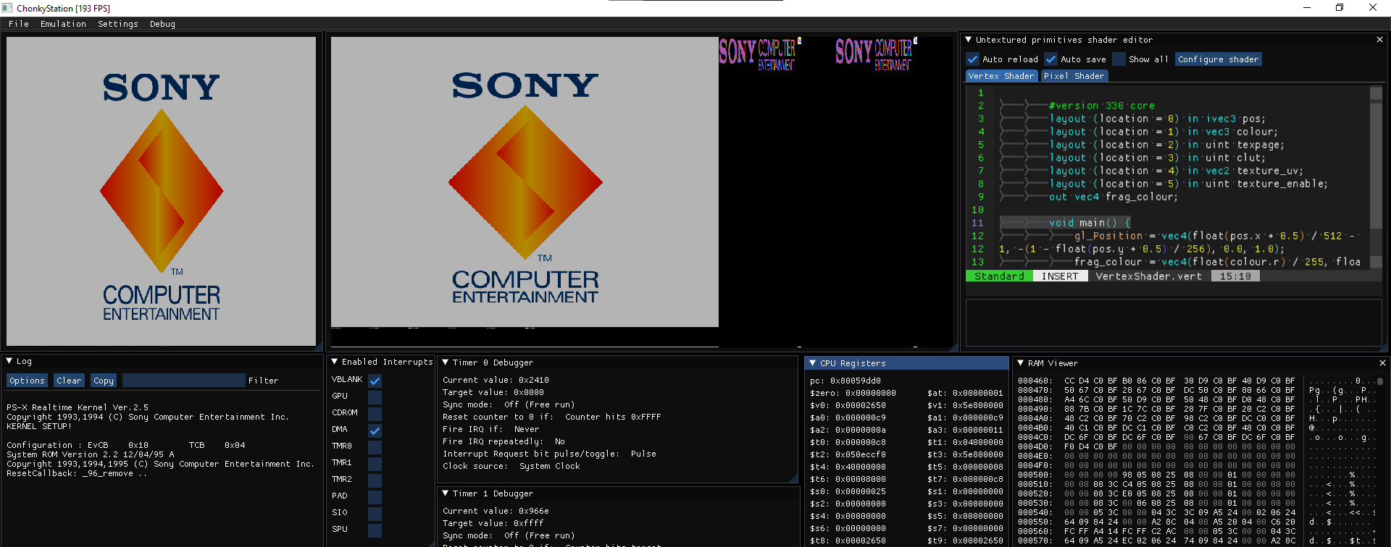Collapse the shader editor triangle

tap(969, 40)
